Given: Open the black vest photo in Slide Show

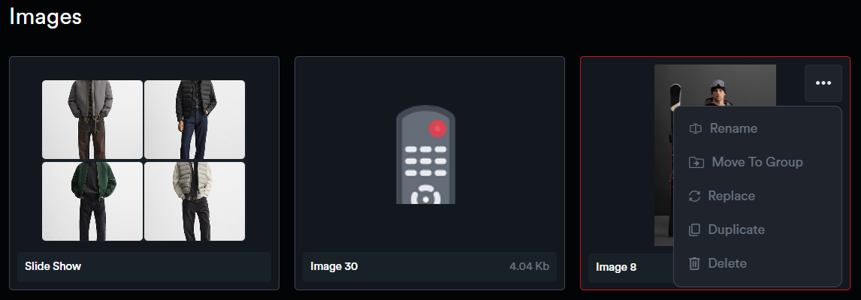Looking at the screenshot, I should 195,119.
